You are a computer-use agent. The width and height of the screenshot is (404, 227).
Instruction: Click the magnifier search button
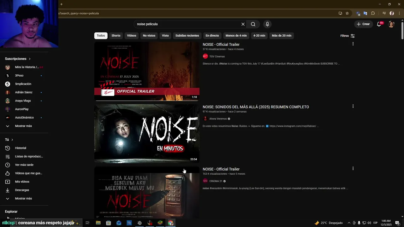pos(253,24)
